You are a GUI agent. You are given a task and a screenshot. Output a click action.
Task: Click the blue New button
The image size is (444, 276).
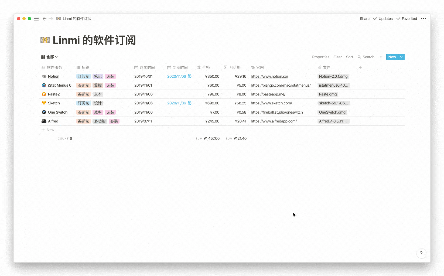click(x=392, y=57)
